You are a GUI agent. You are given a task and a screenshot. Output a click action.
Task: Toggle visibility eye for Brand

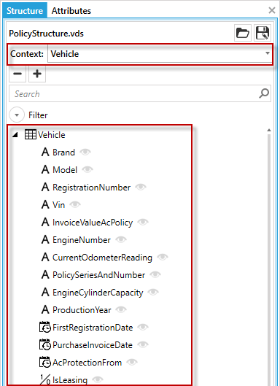pos(85,152)
